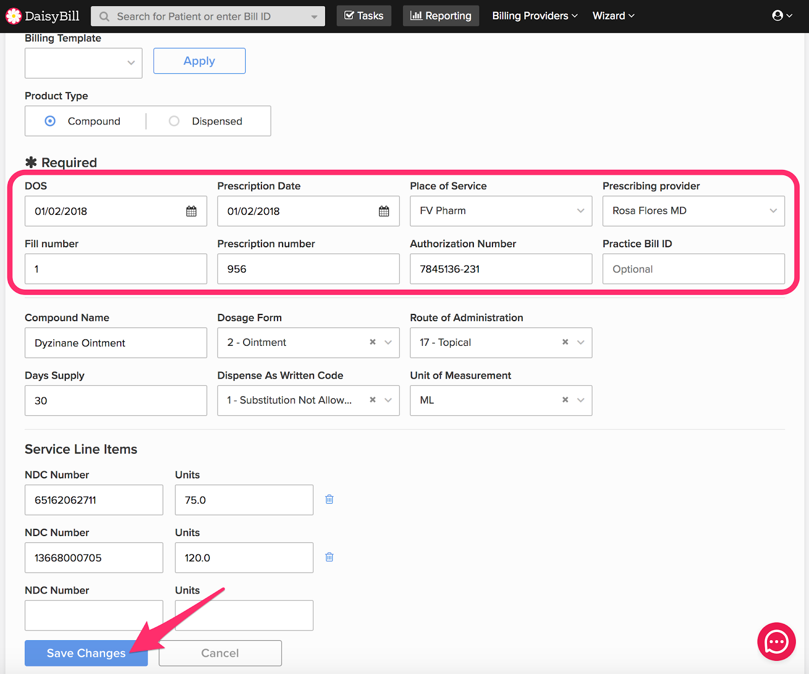Screen dimensions: 809x674
Task: Click the Apply template button
Action: tap(199, 61)
